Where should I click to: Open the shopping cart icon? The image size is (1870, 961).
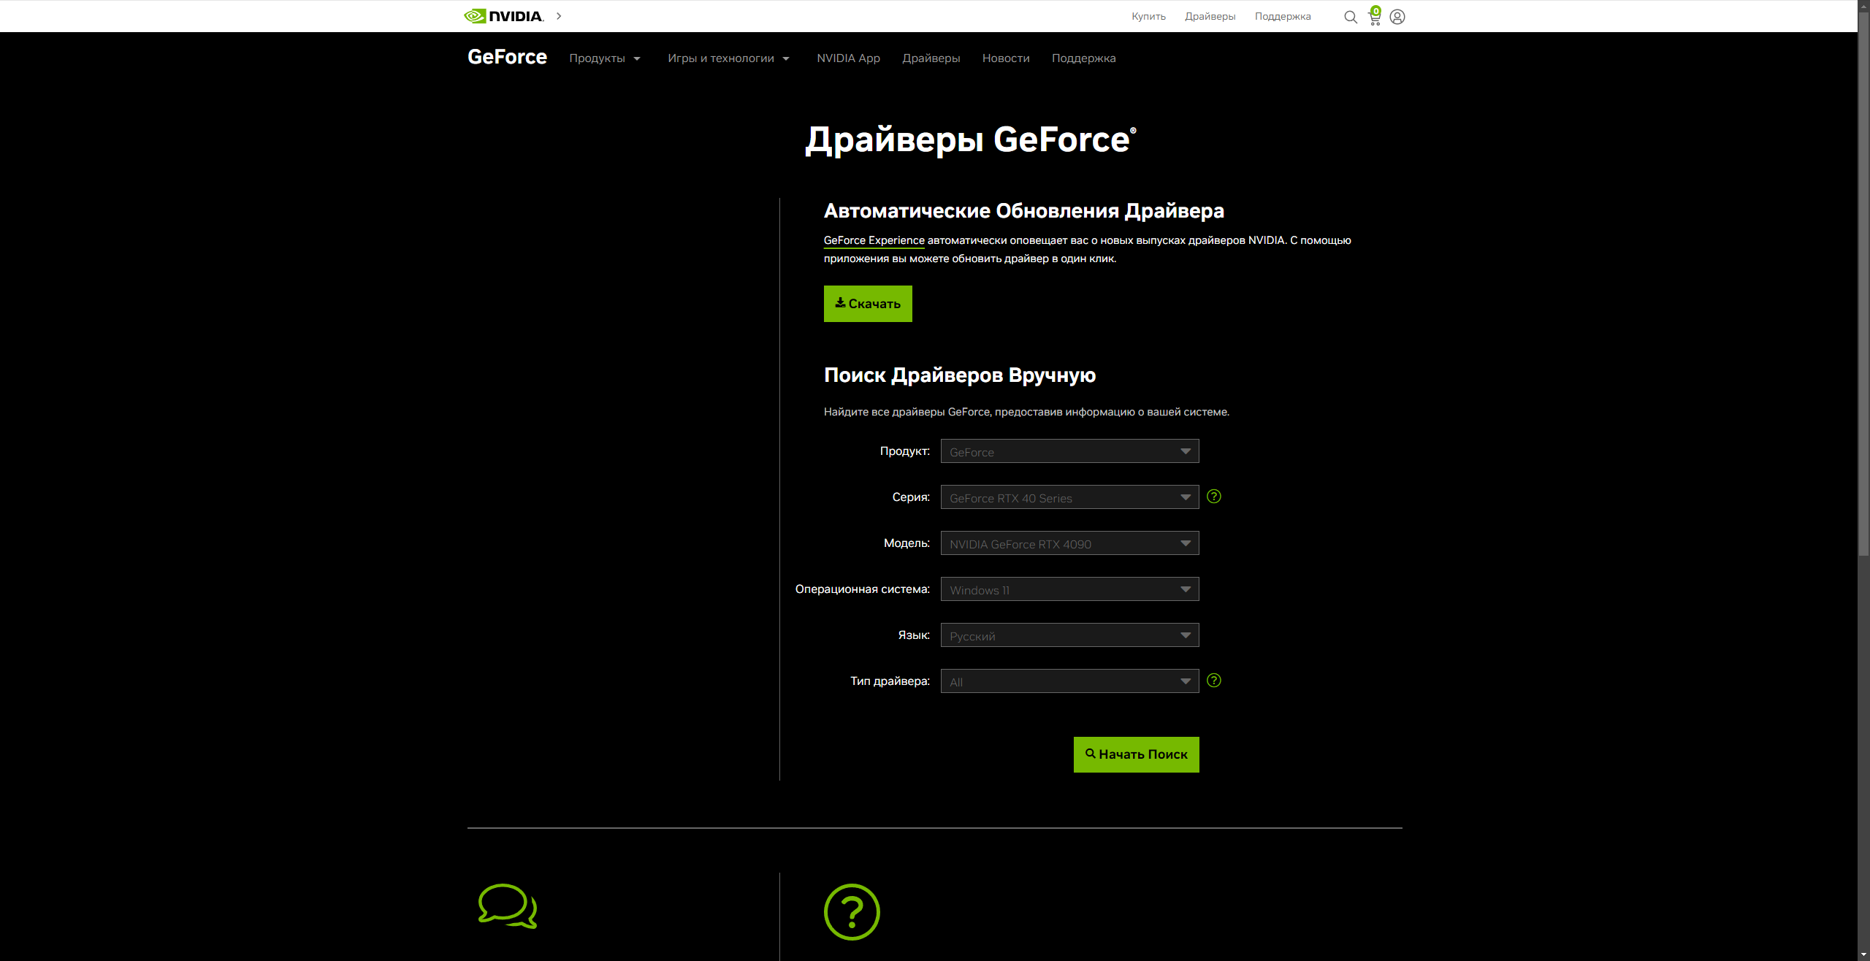pos(1375,16)
